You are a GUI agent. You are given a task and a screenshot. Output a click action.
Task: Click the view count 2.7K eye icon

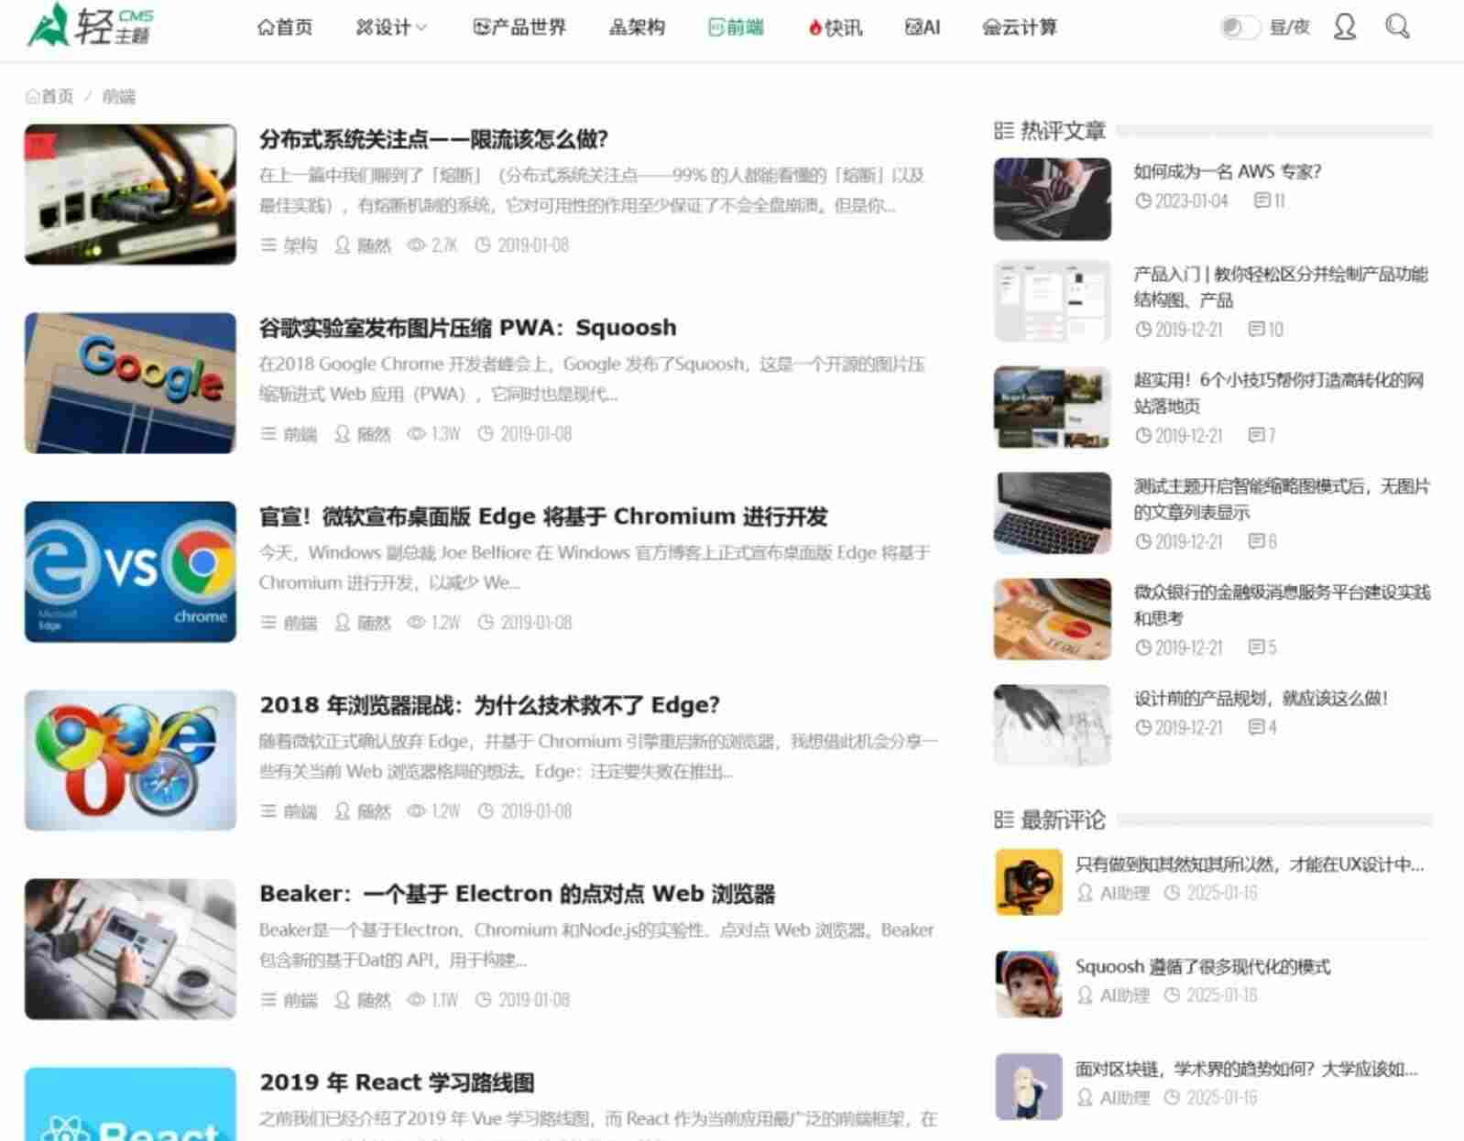[416, 245]
